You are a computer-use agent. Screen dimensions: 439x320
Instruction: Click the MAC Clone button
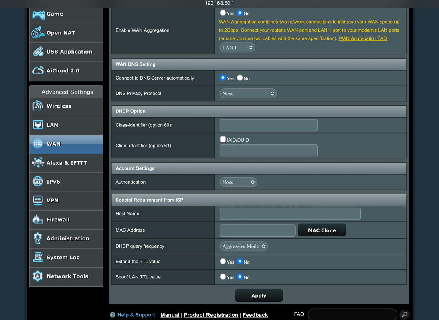322,230
